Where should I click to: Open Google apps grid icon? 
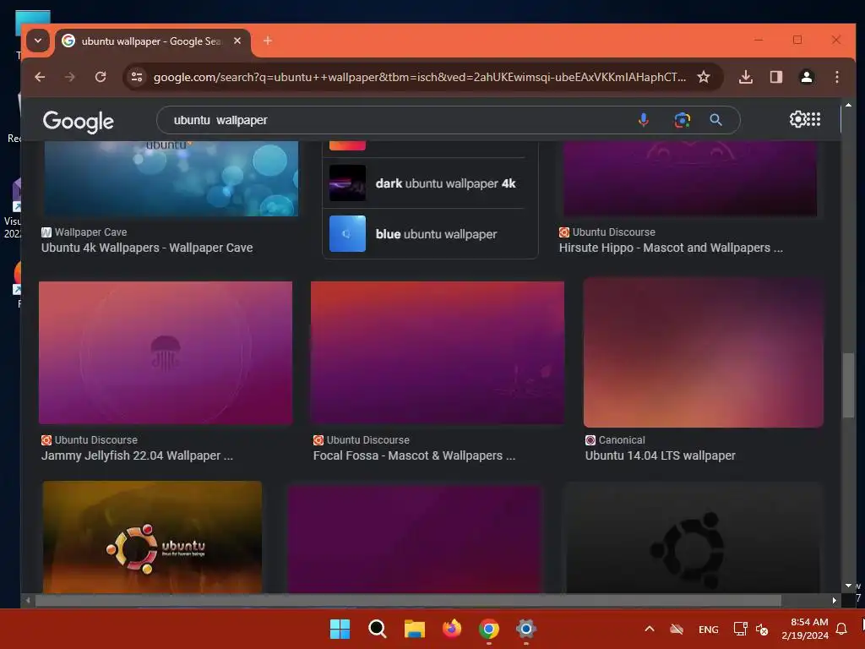pyautogui.click(x=813, y=118)
